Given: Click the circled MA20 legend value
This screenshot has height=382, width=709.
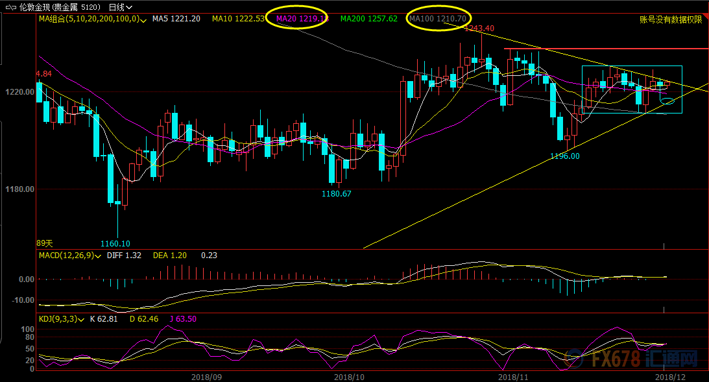Looking at the screenshot, I should tap(302, 19).
